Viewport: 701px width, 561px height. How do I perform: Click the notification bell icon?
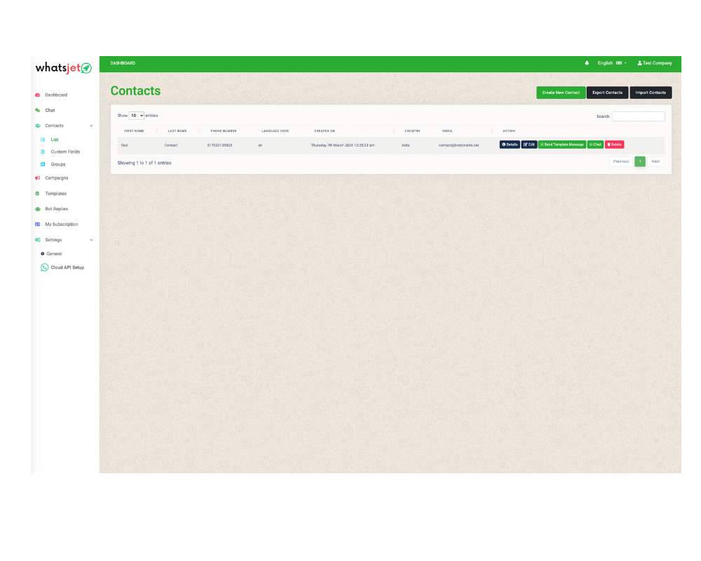(x=587, y=63)
